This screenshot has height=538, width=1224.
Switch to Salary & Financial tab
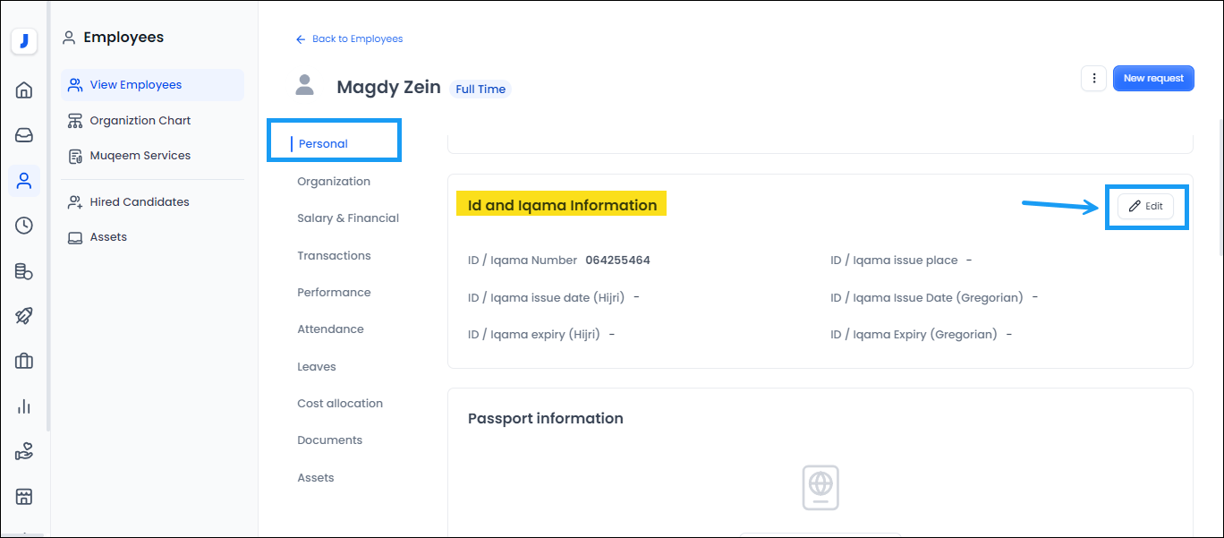[x=348, y=218]
